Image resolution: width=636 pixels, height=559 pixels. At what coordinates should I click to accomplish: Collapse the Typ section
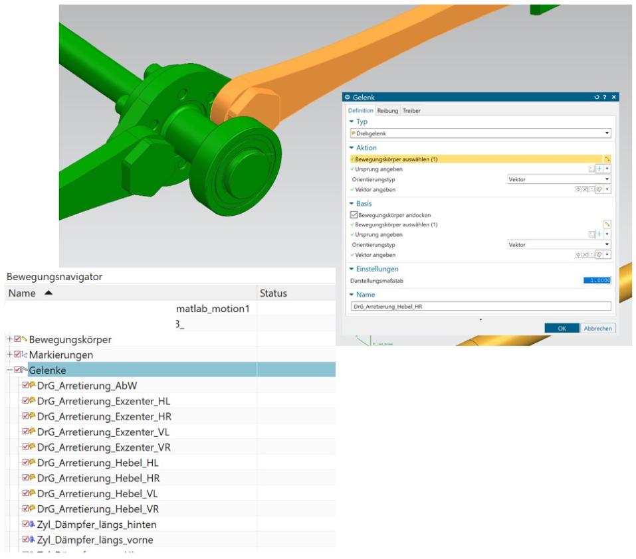click(x=352, y=121)
